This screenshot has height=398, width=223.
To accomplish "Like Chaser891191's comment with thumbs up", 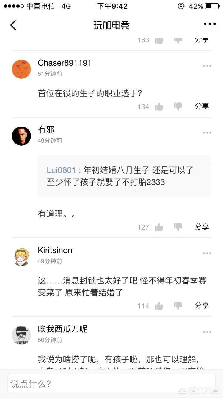I will pyautogui.click(x=159, y=107).
